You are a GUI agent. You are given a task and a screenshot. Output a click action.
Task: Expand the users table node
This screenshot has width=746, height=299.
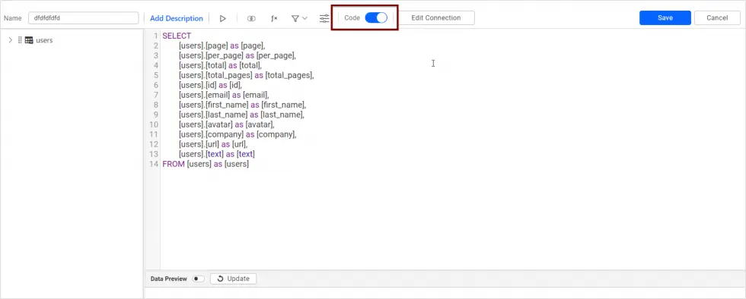point(10,40)
